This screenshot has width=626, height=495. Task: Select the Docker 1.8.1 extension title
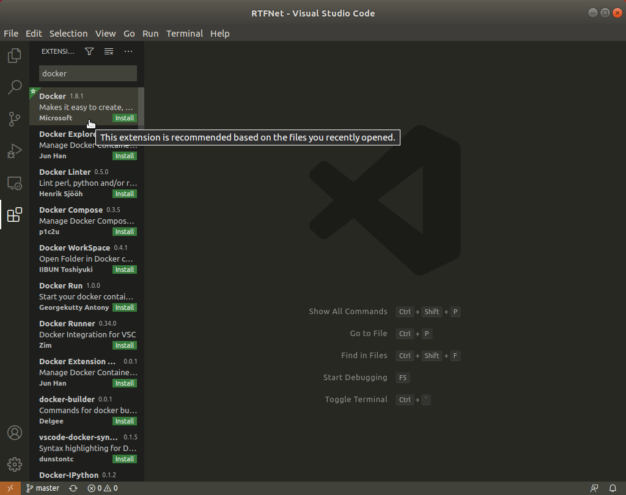[53, 96]
